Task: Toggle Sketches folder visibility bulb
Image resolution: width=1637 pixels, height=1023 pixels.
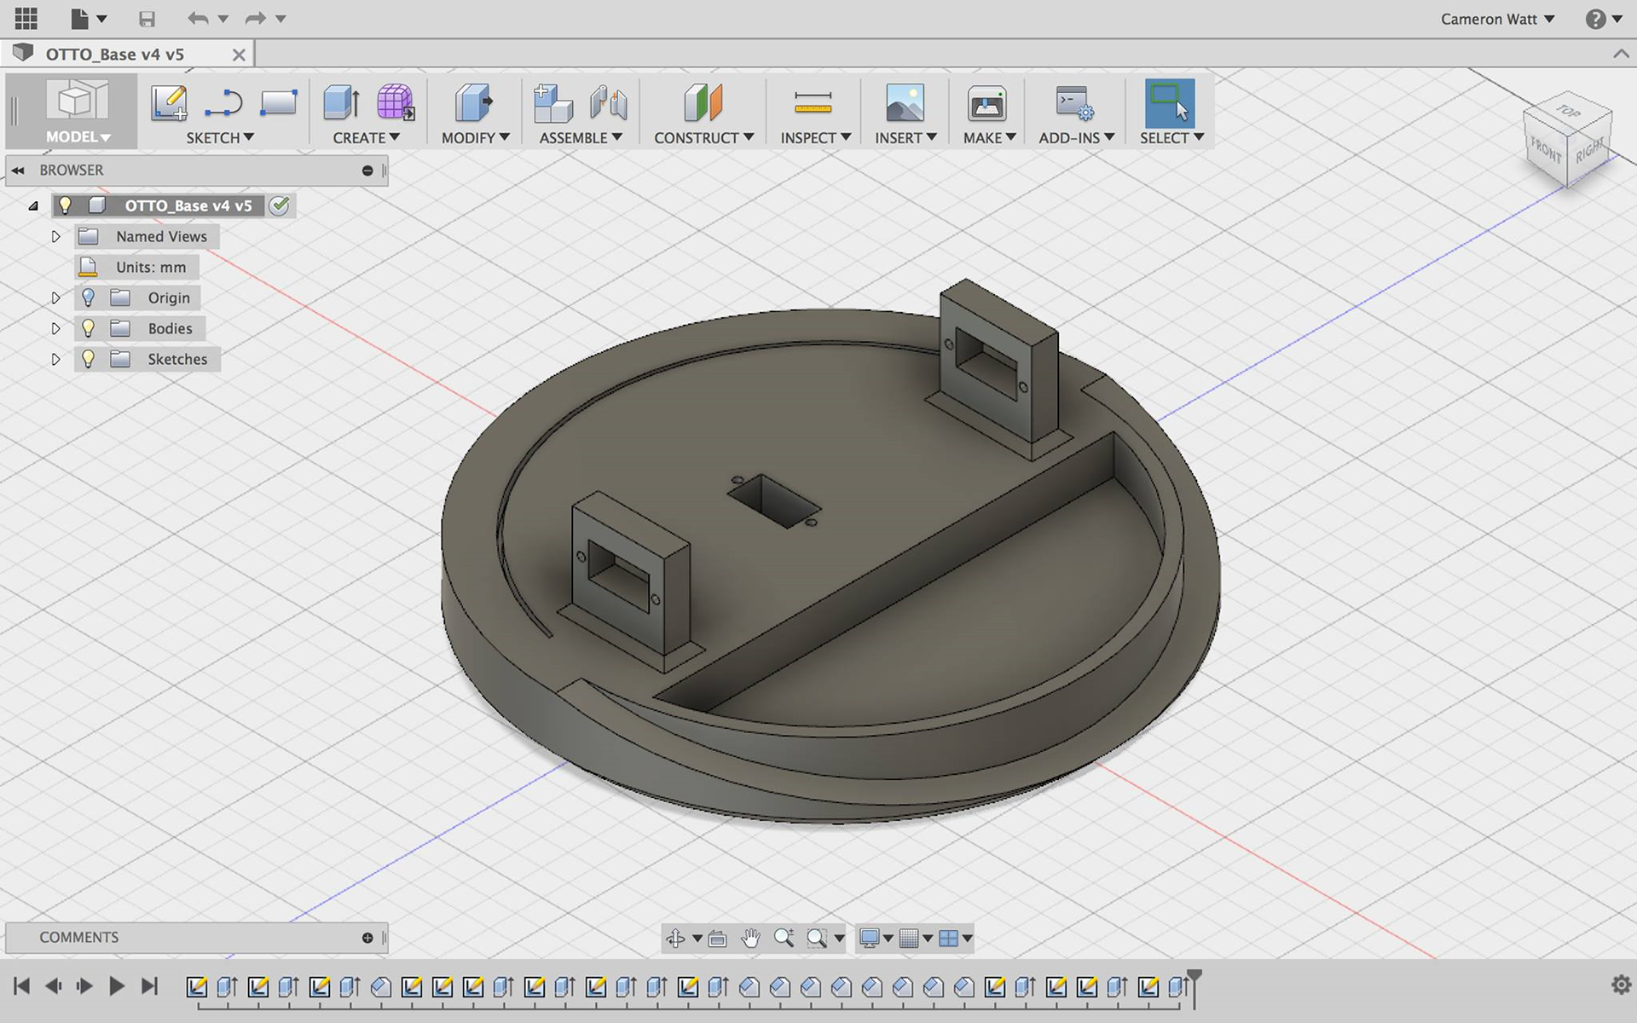Action: click(88, 359)
